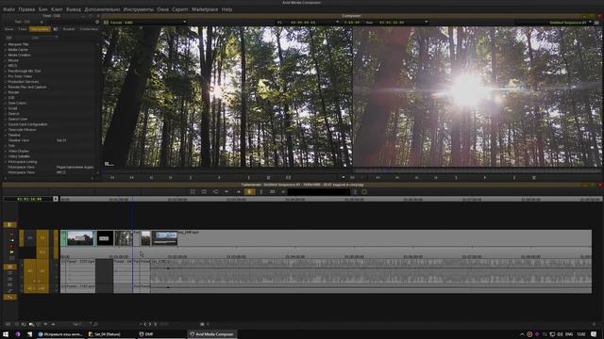Select the Workspace Linking setting

click(23, 162)
